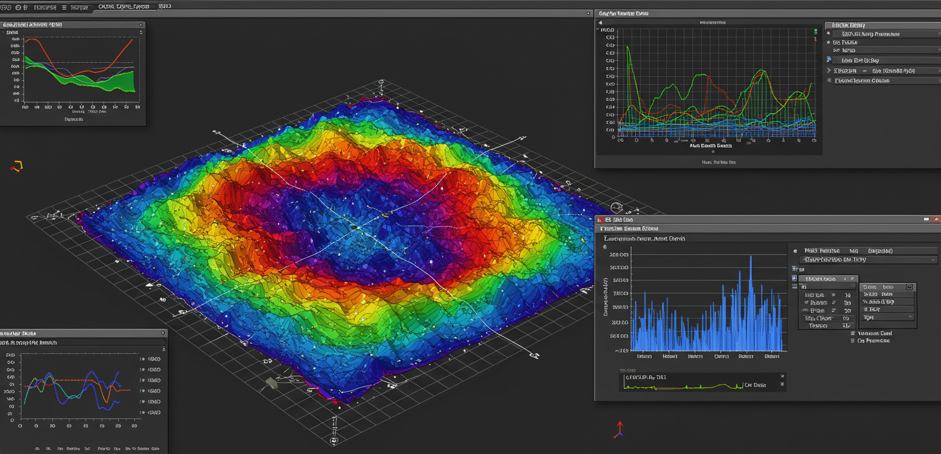
Task: Open the last dropdown in right list panel
Action: click(x=888, y=317)
